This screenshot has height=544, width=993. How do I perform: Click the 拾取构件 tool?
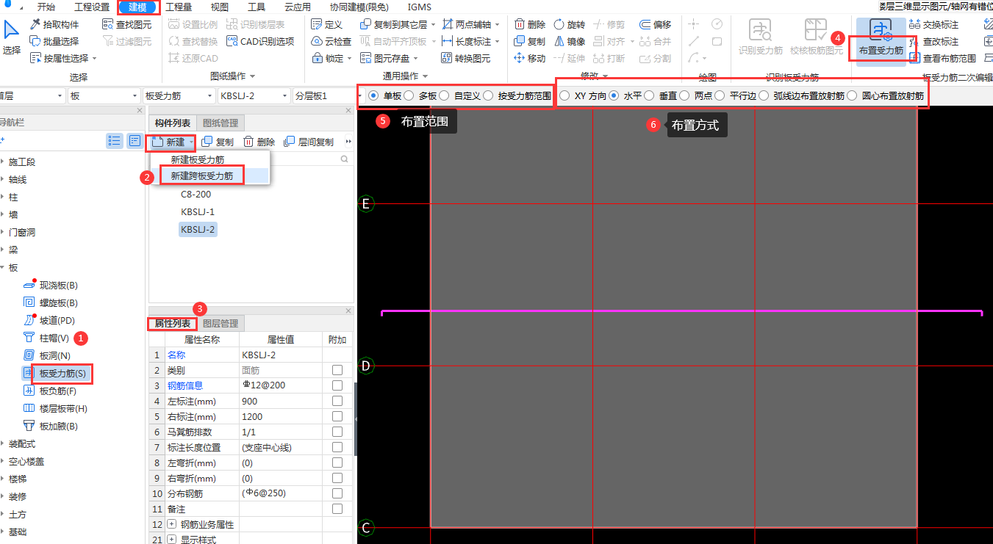pyautogui.click(x=54, y=24)
